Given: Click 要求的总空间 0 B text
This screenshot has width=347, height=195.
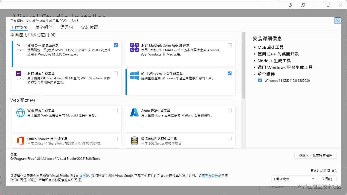Looking at the screenshot, I should click(323, 171).
